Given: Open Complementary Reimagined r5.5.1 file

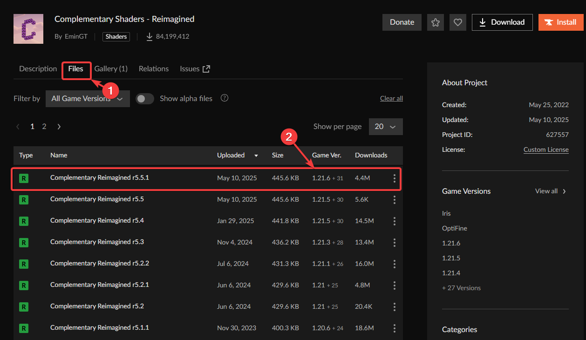Looking at the screenshot, I should click(x=100, y=177).
